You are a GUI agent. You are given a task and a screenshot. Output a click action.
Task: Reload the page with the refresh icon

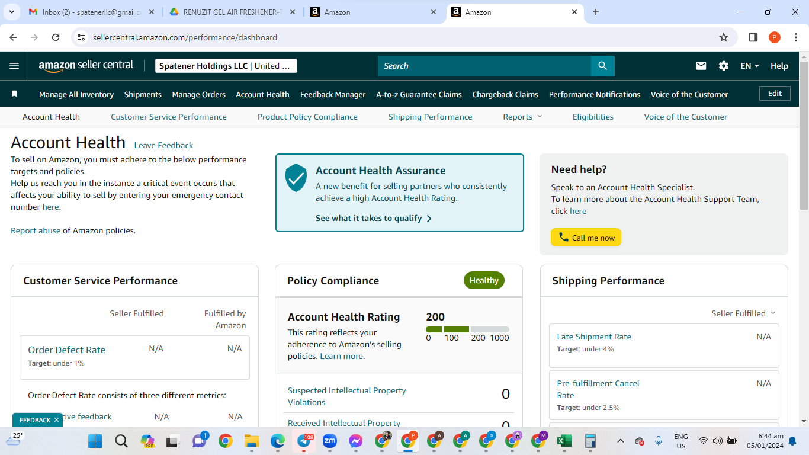[x=56, y=37]
